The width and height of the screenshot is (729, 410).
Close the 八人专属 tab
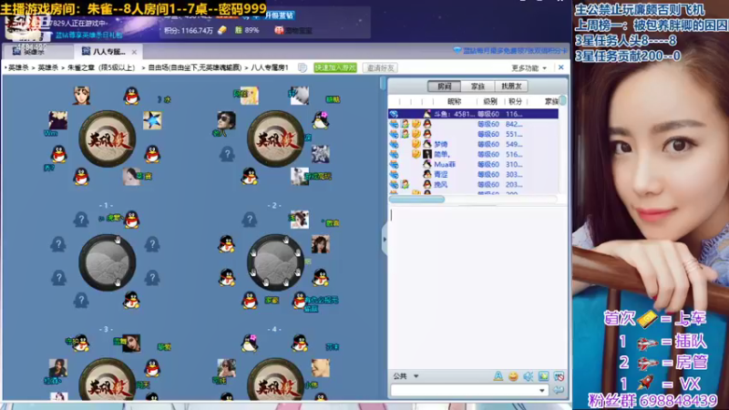click(134, 52)
